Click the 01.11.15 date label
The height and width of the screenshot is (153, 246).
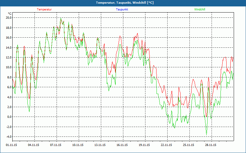[x=11, y=145]
